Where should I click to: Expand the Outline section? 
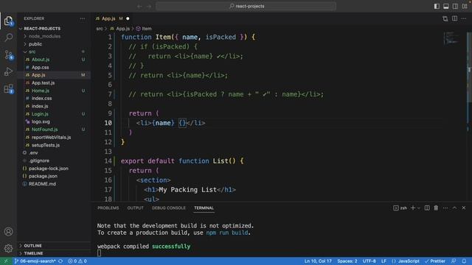(x=32, y=246)
